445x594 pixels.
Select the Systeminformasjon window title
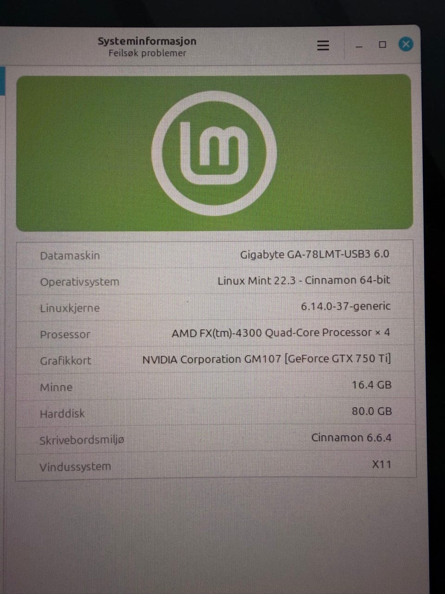[147, 41]
